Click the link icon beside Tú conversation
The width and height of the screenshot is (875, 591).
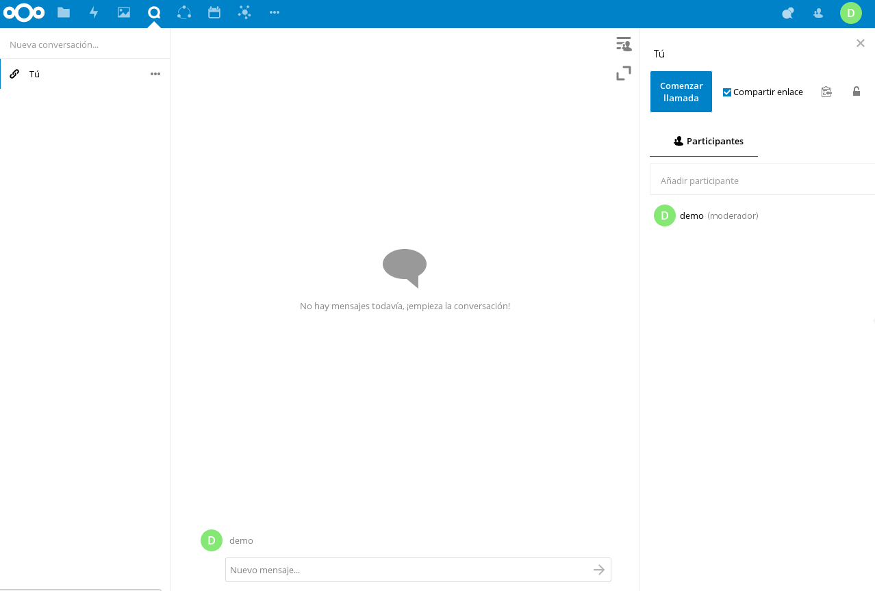(14, 74)
